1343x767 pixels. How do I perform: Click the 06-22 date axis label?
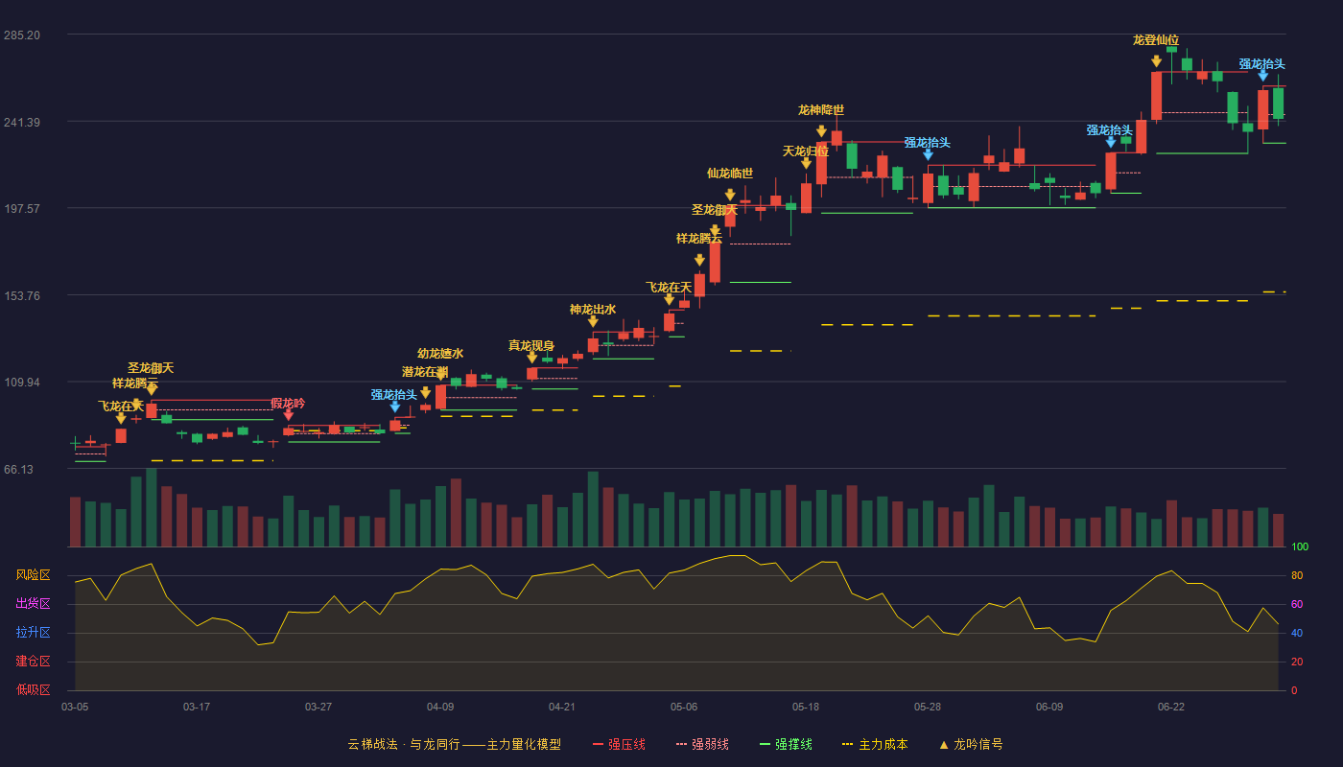click(1171, 707)
